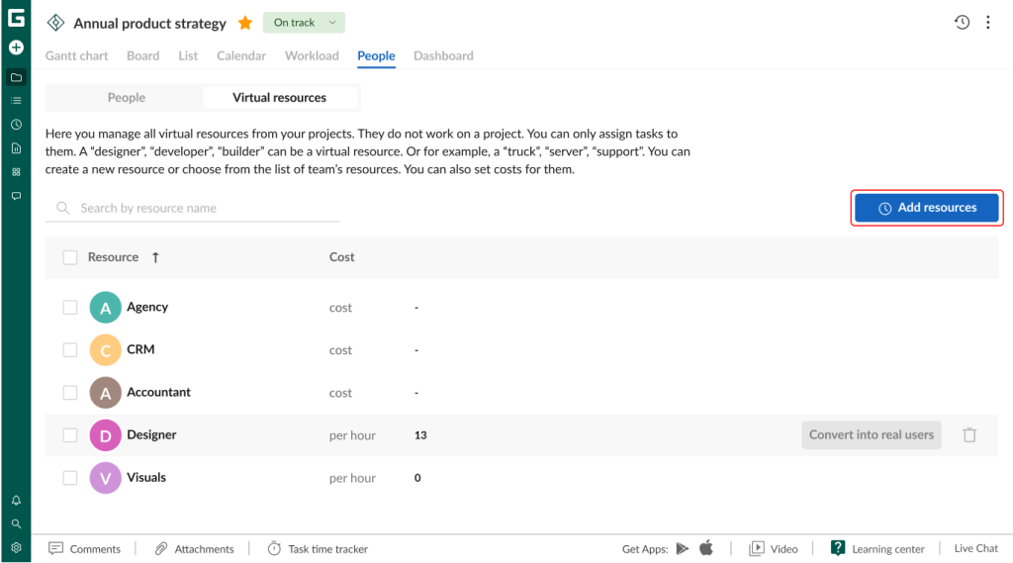Viewport: 1013px width, 563px height.
Task: Click the search magnifier in sidebar
Action: click(x=16, y=523)
